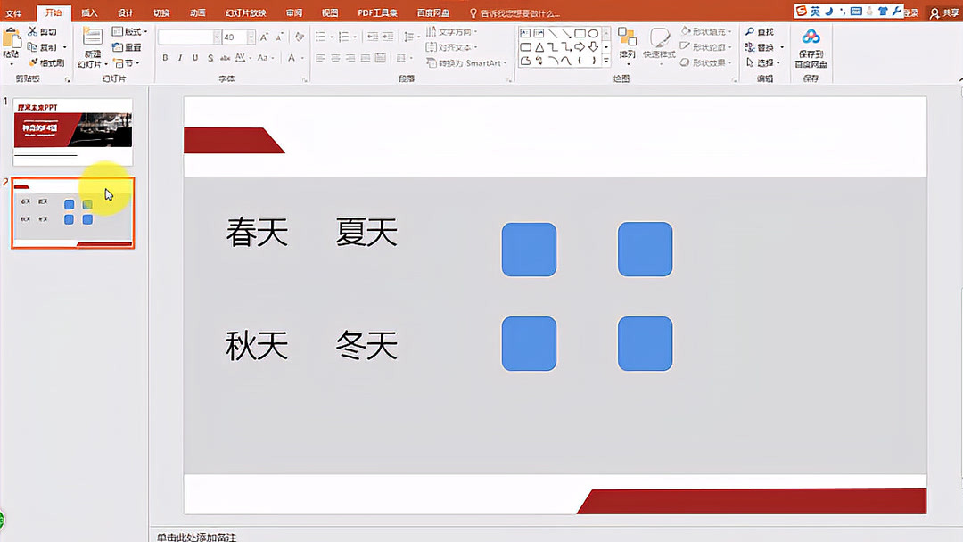Toggle bold formatting
The image size is (963, 542).
(166, 56)
